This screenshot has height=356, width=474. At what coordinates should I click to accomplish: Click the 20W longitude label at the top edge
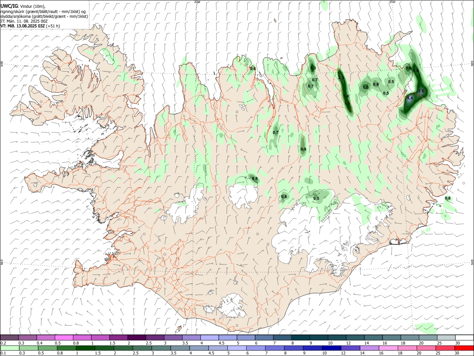(197, 2)
